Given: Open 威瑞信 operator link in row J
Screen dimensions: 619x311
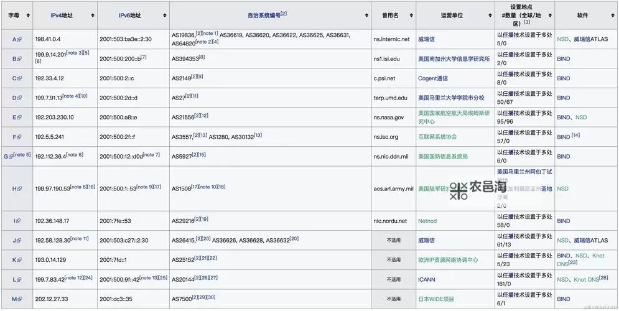Looking at the screenshot, I should point(426,240).
